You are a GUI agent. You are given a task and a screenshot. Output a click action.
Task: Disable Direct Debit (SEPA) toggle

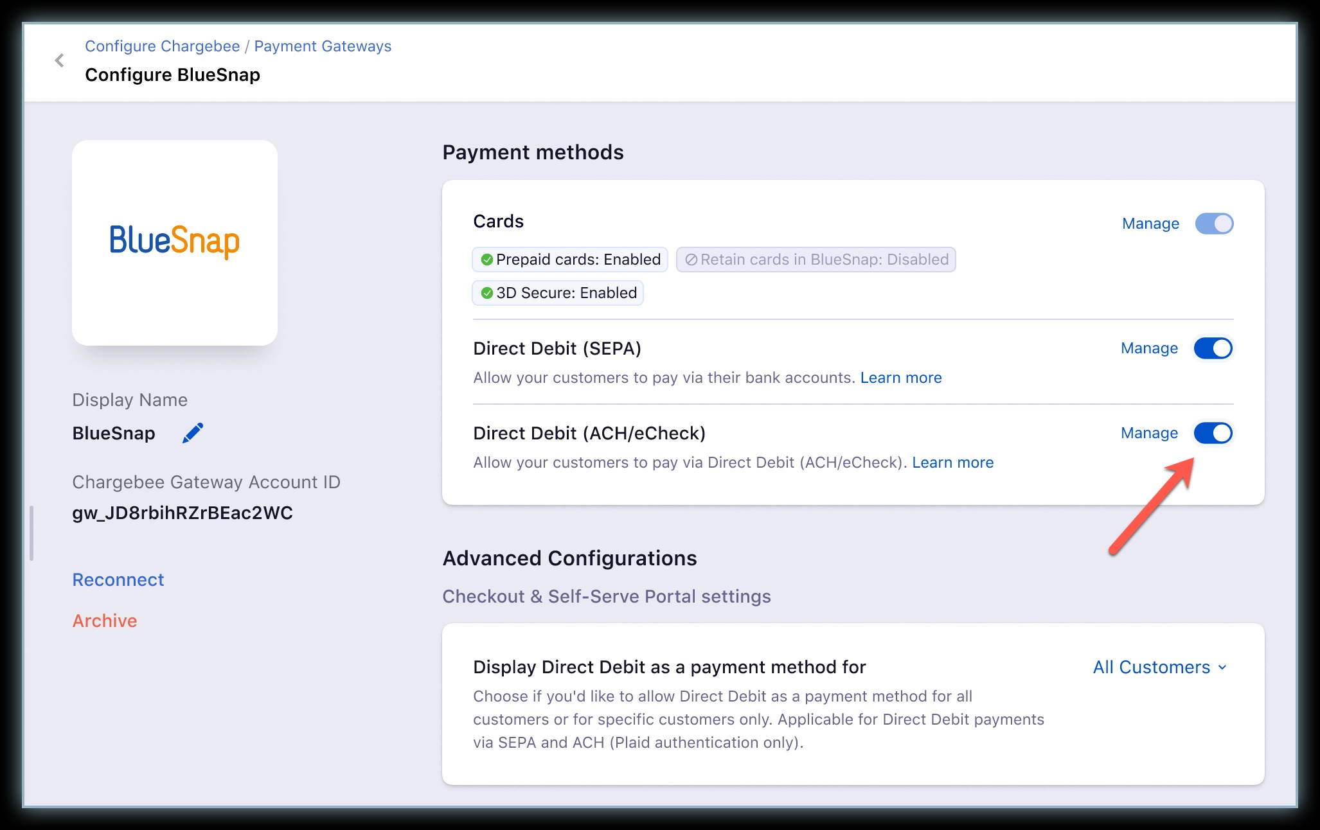click(1213, 348)
